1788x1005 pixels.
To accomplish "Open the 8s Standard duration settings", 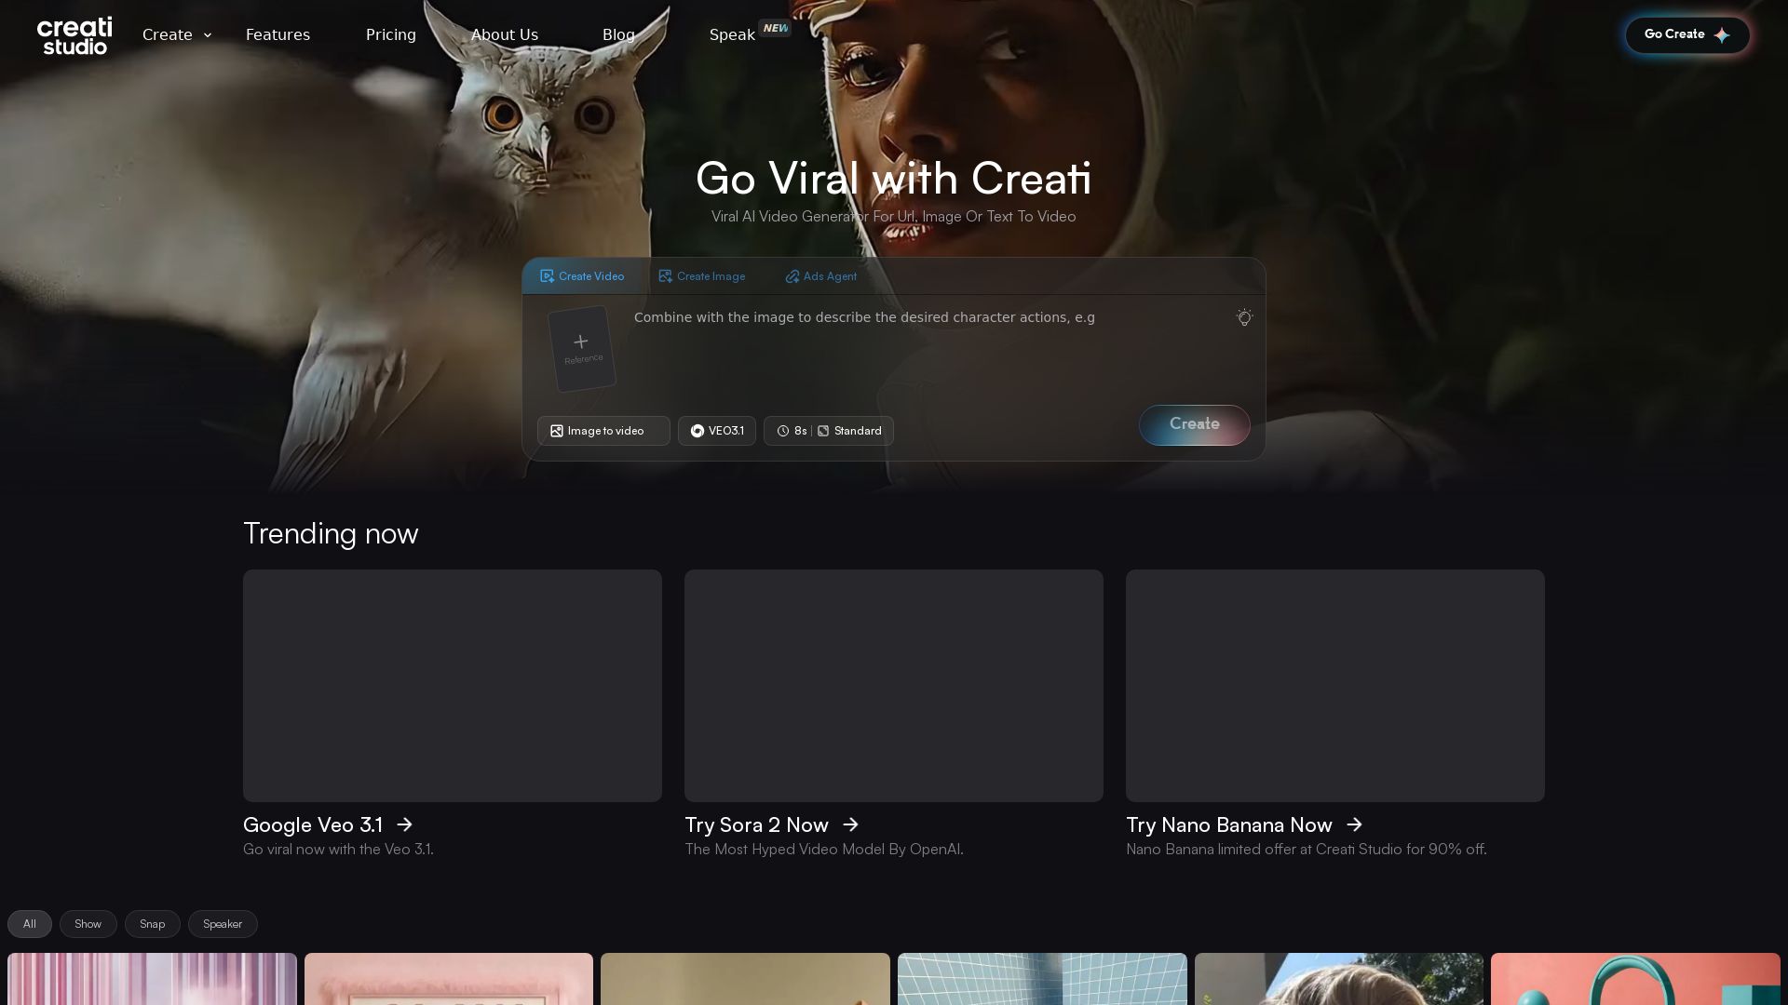I will [829, 431].
